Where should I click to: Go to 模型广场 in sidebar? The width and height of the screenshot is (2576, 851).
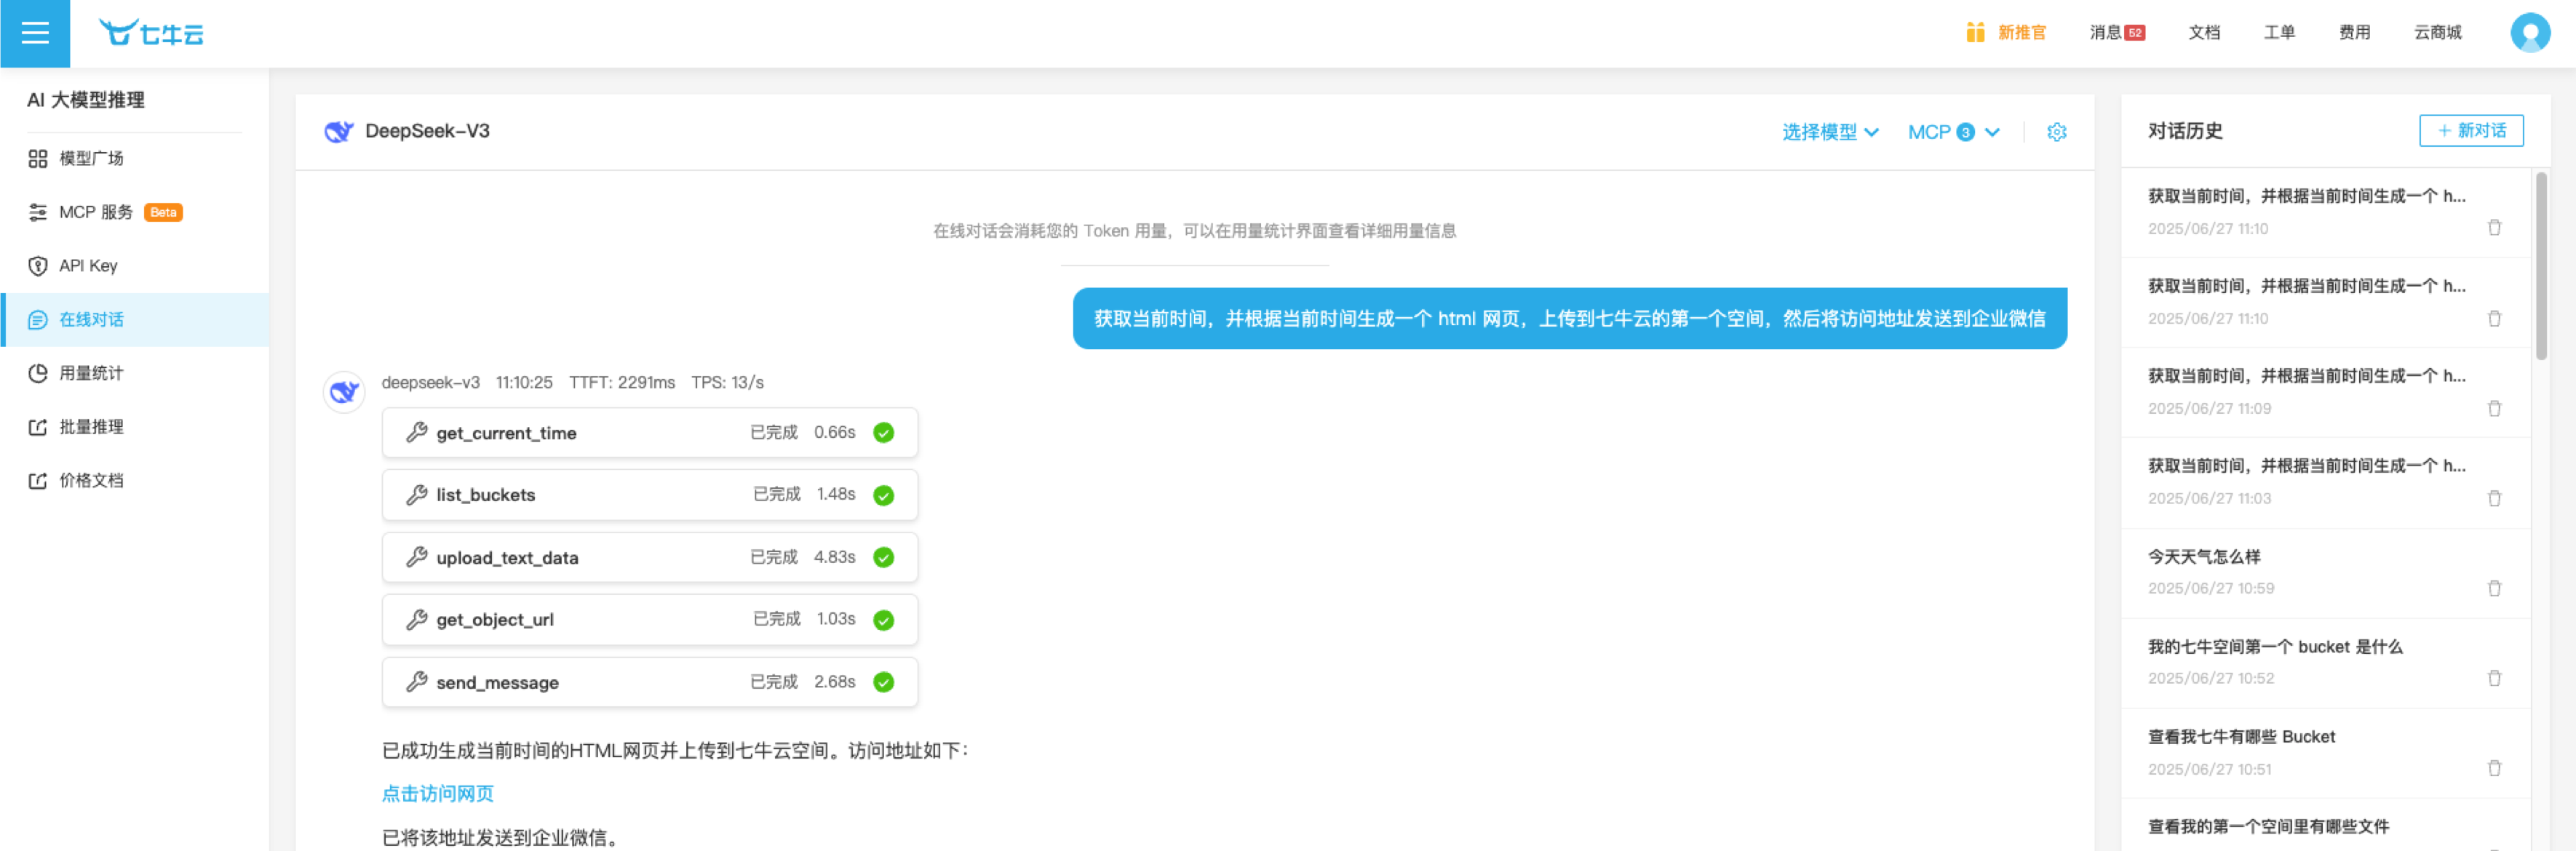[135, 158]
